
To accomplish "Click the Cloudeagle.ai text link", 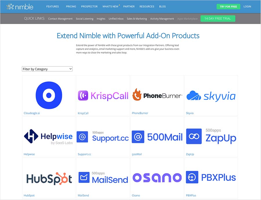I will 32,113.
